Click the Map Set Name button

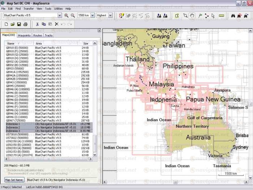coord(14,180)
